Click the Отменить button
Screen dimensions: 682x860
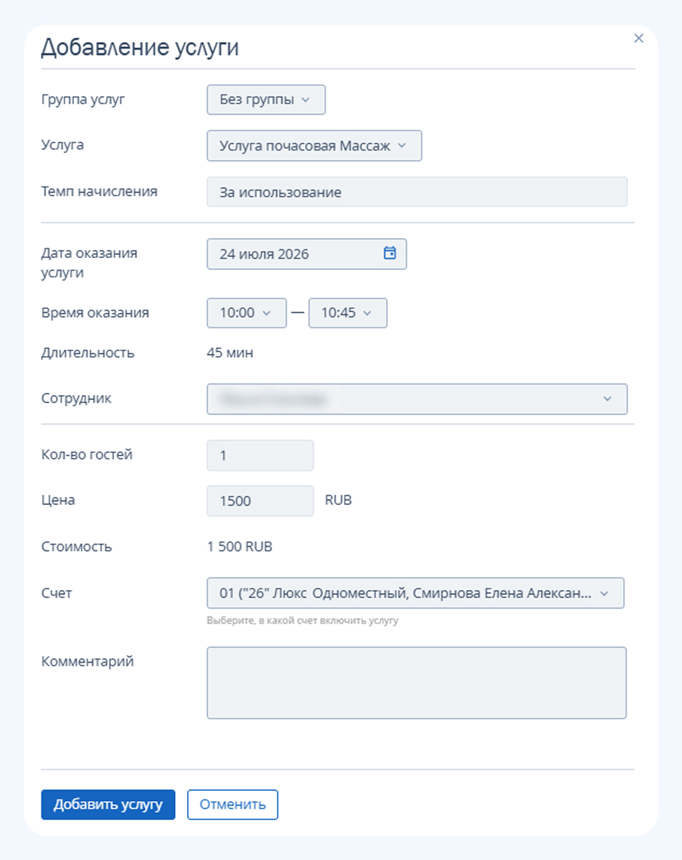pyautogui.click(x=232, y=804)
